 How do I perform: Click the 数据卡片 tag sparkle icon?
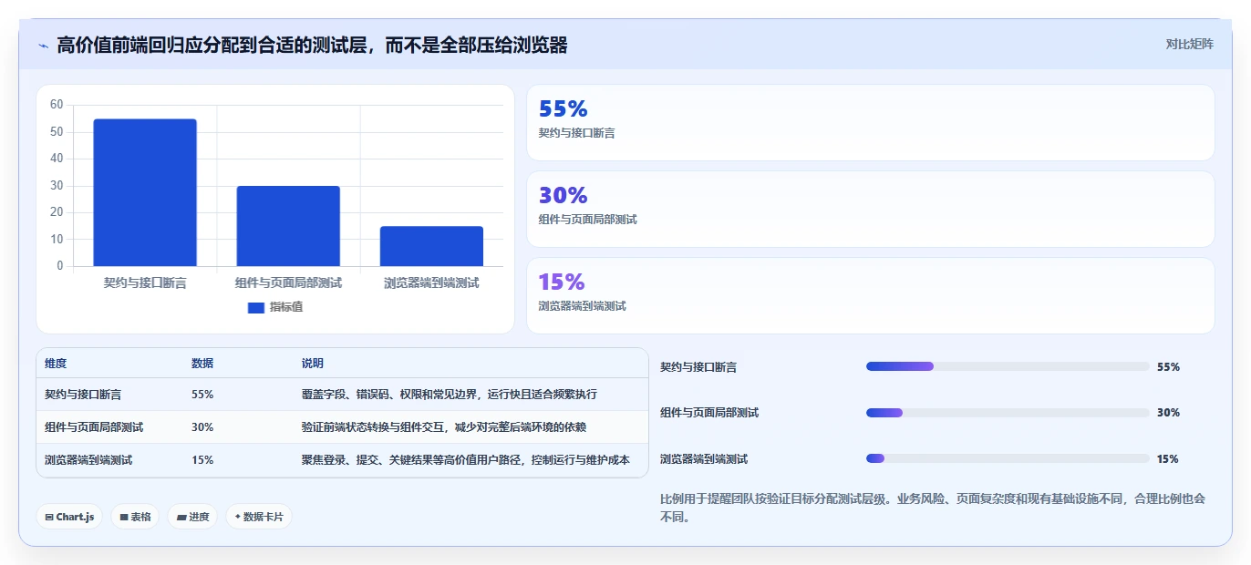point(238,517)
